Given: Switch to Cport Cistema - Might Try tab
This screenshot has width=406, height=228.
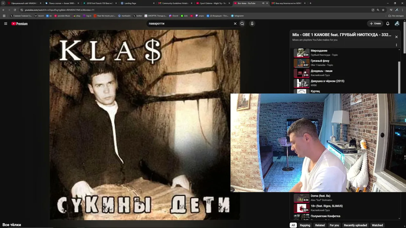Looking at the screenshot, I should tap(213, 3).
